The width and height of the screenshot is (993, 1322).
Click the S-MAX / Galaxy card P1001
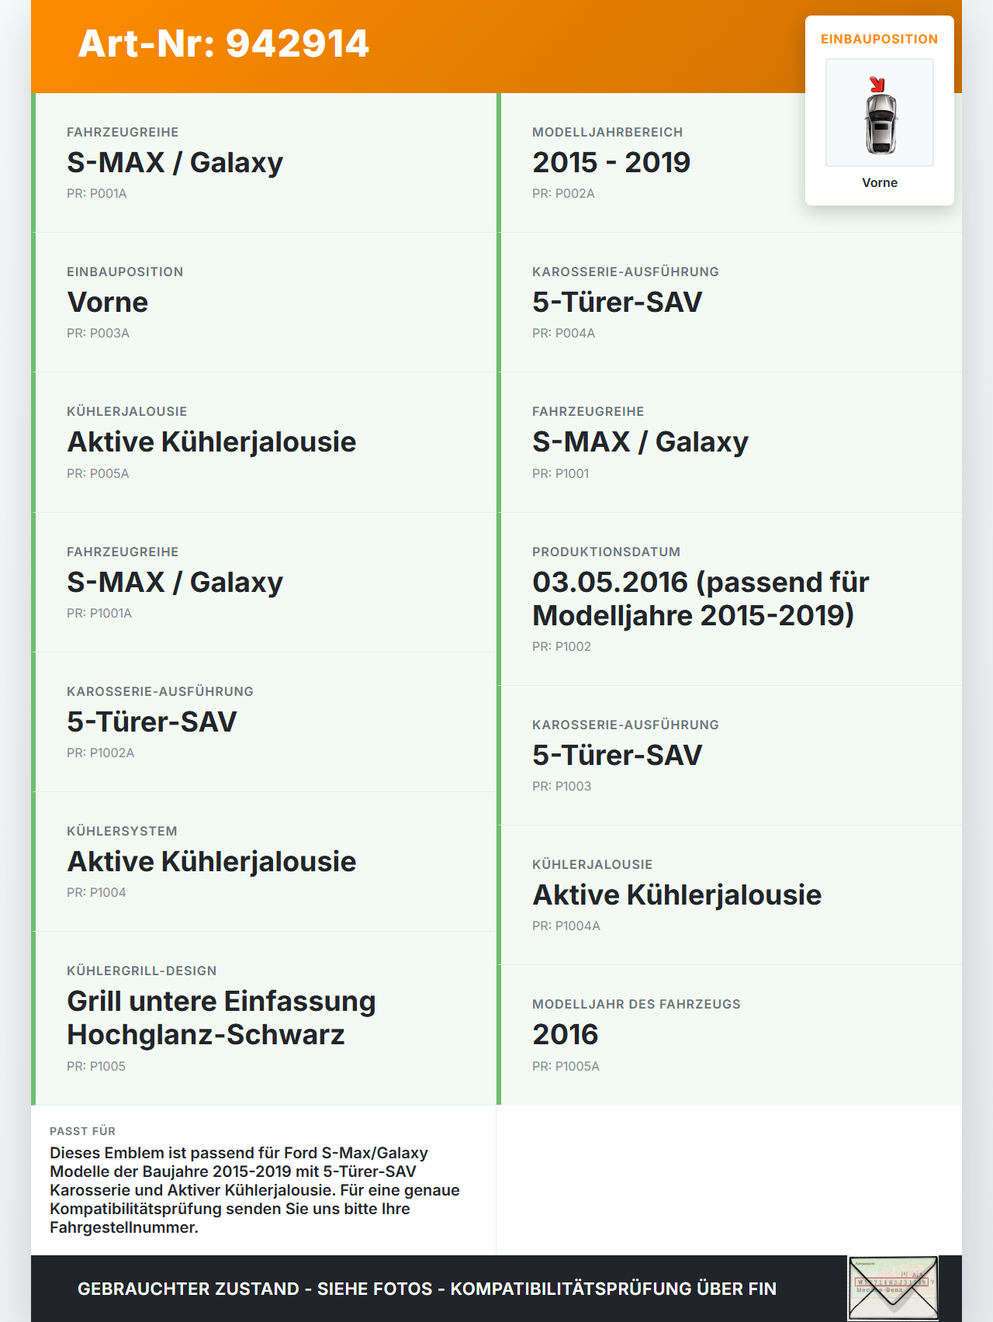[x=729, y=442]
